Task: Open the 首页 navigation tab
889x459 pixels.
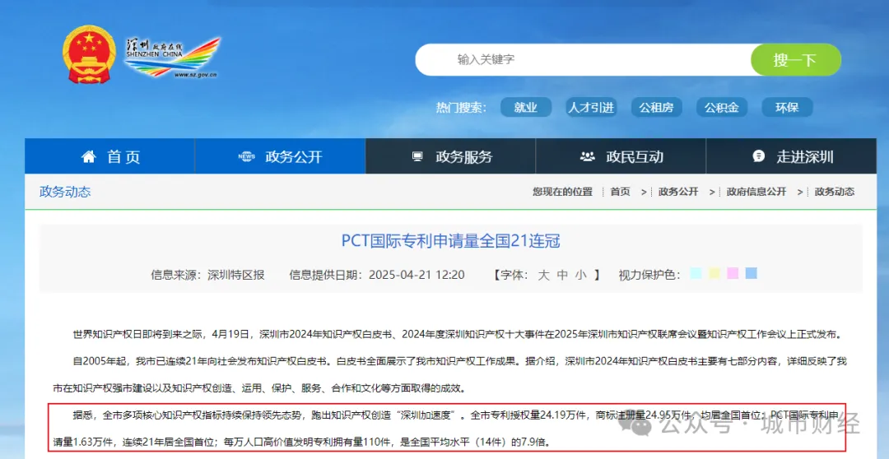Action: pyautogui.click(x=110, y=156)
